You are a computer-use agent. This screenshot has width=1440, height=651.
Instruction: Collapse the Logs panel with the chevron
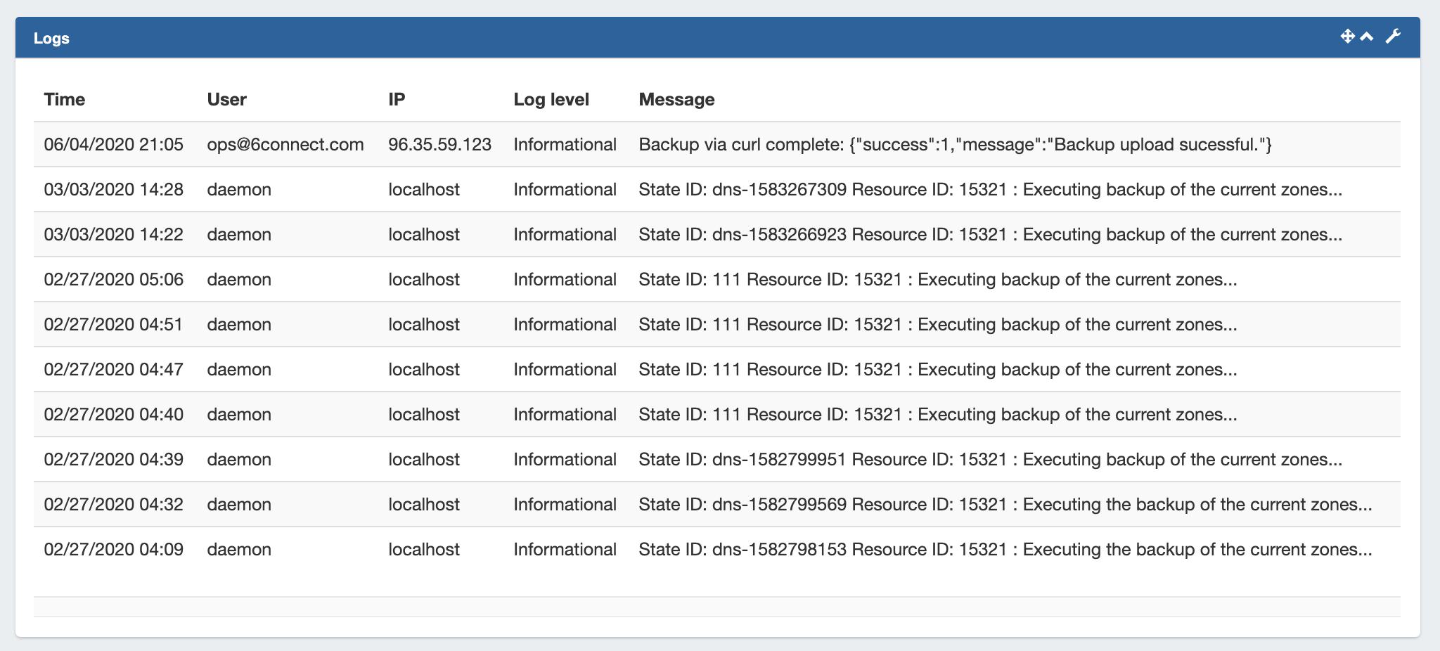(x=1366, y=37)
